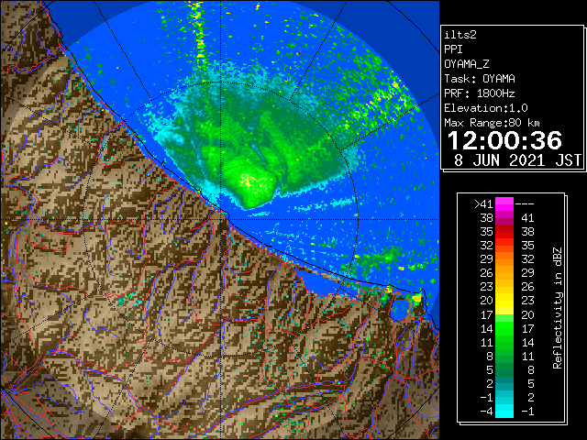
Task: Click the 12:00:36 timestamp
Action: (504, 140)
